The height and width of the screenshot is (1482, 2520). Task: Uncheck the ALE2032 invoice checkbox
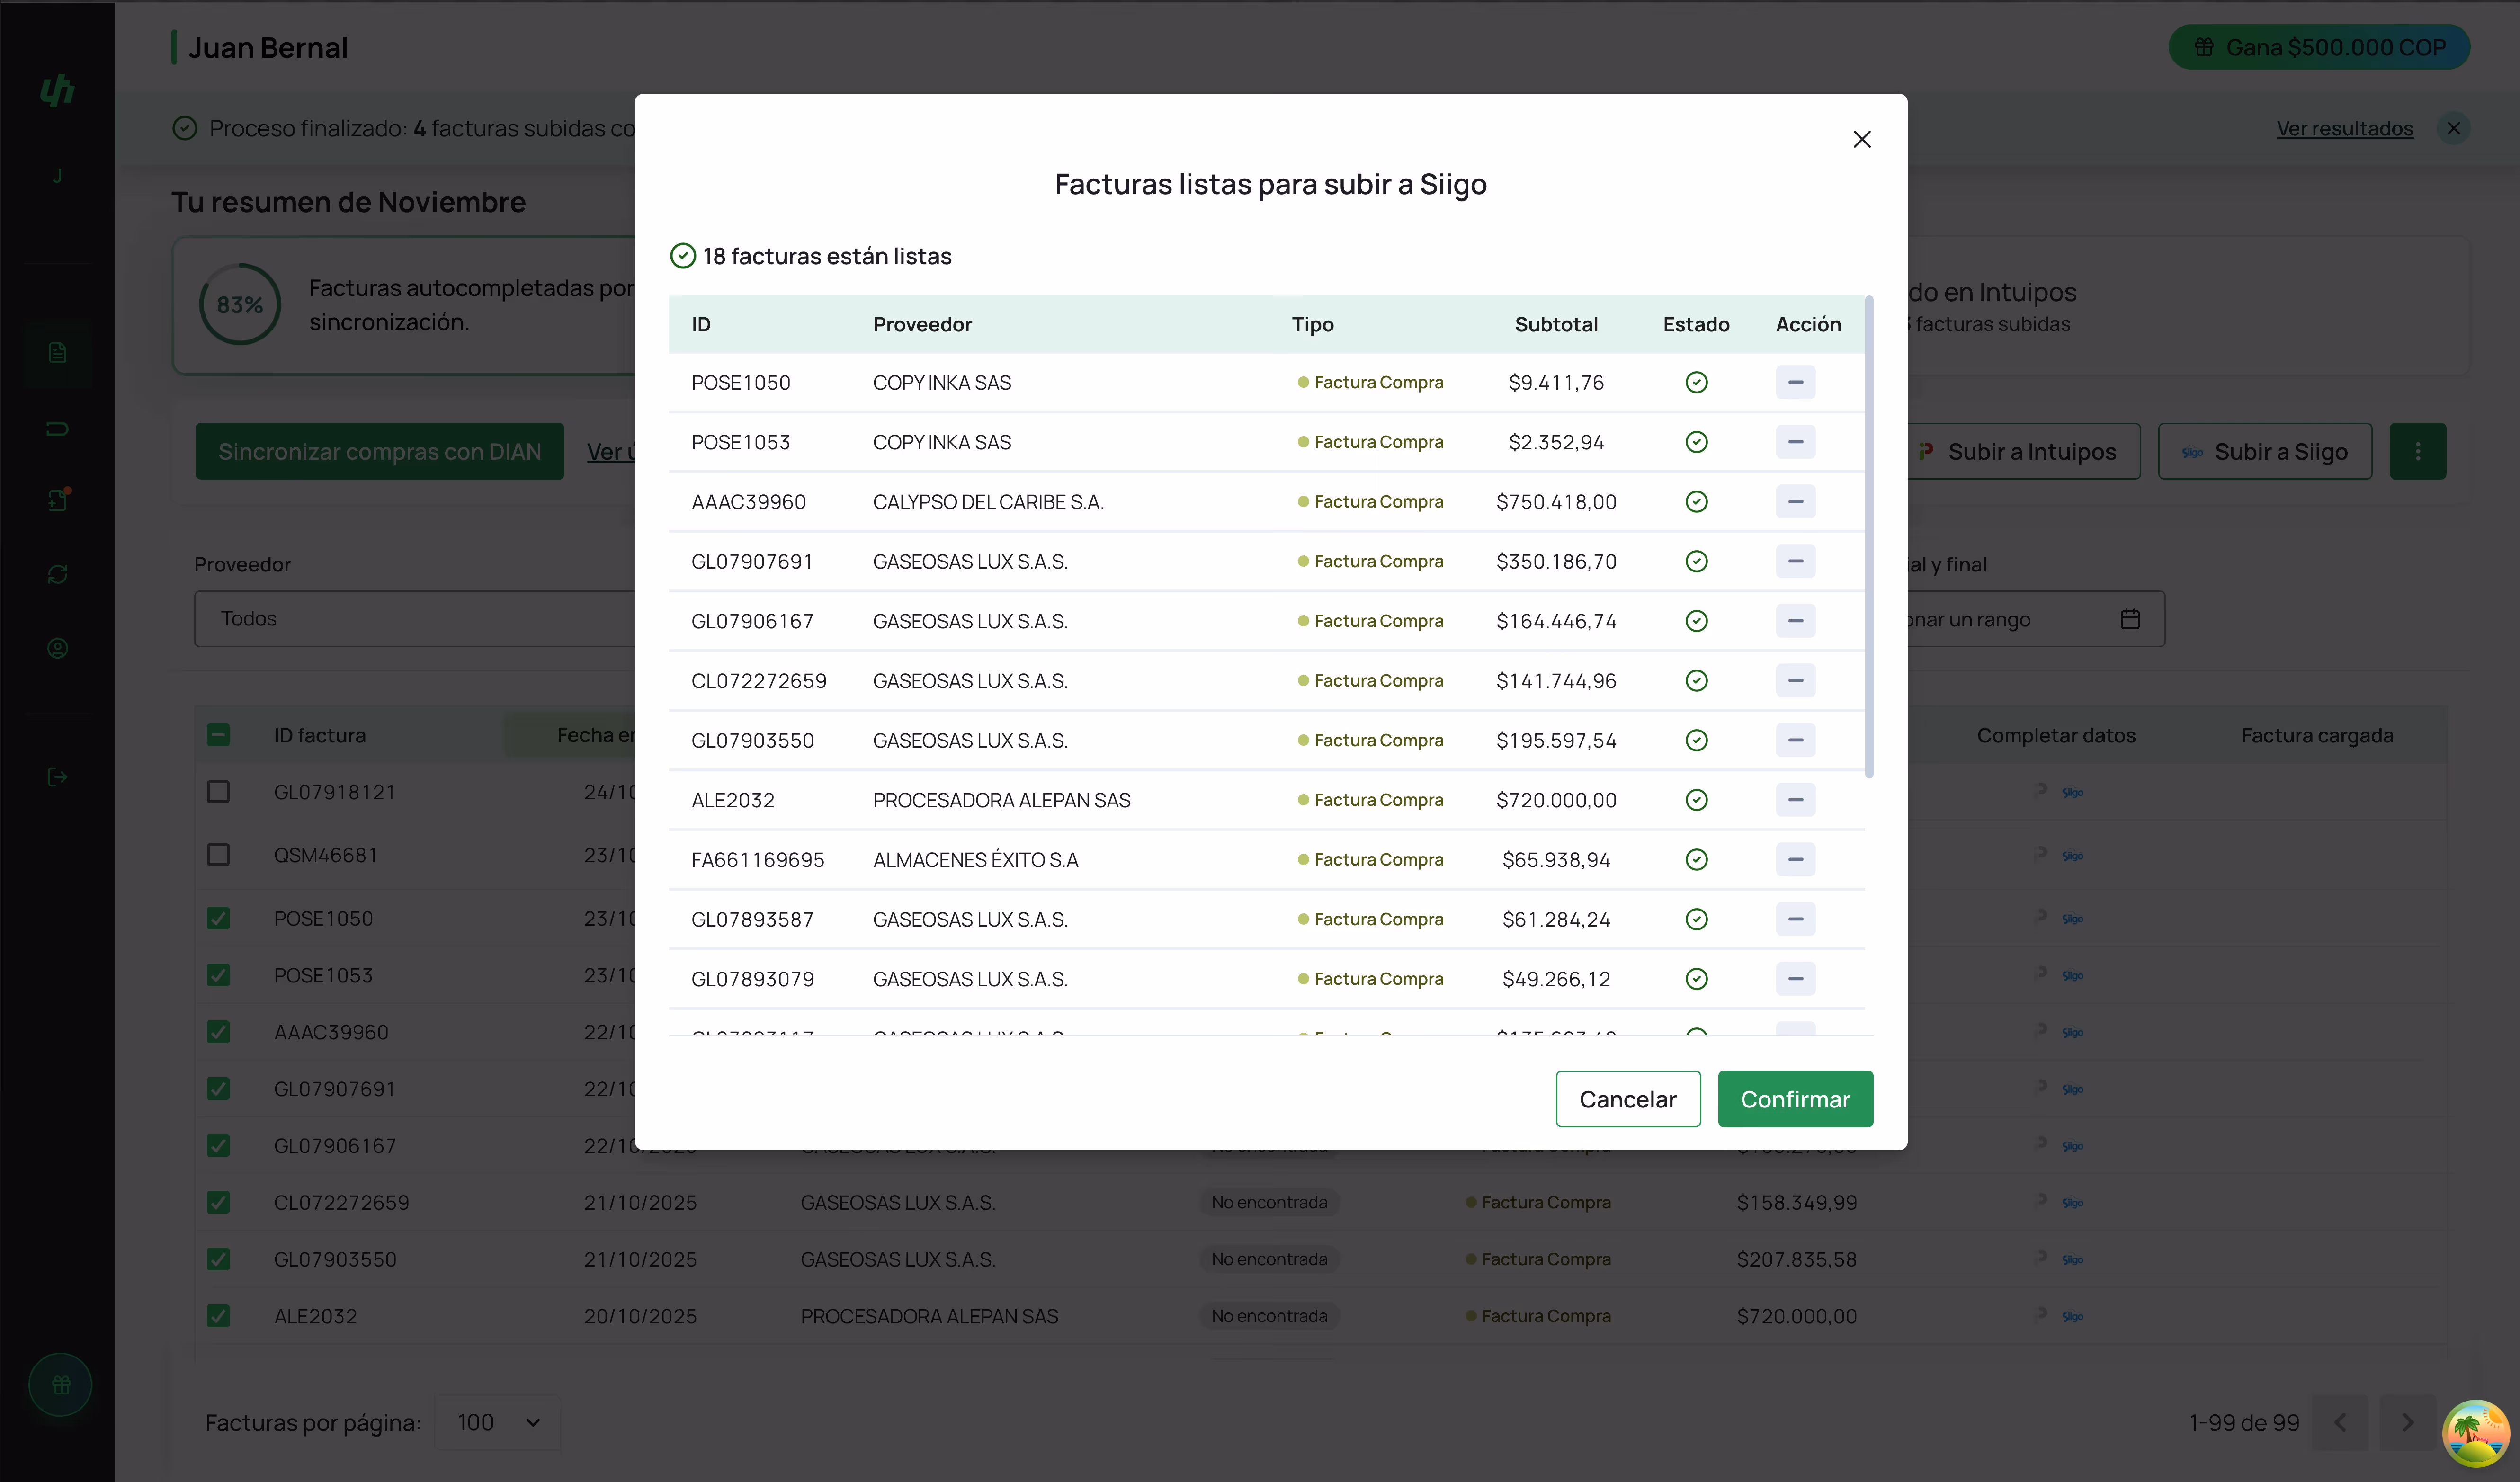click(218, 1316)
